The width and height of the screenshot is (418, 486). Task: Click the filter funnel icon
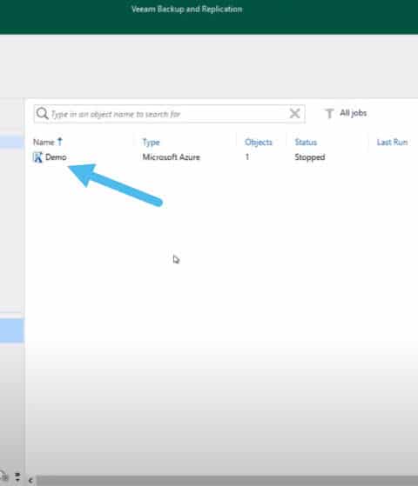329,113
